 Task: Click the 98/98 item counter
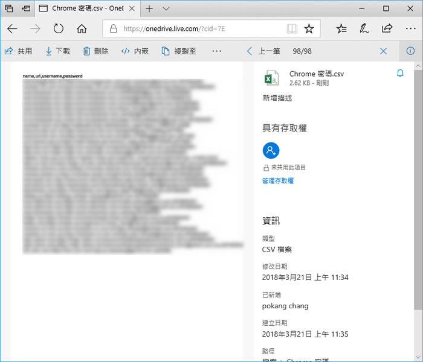[302, 51]
